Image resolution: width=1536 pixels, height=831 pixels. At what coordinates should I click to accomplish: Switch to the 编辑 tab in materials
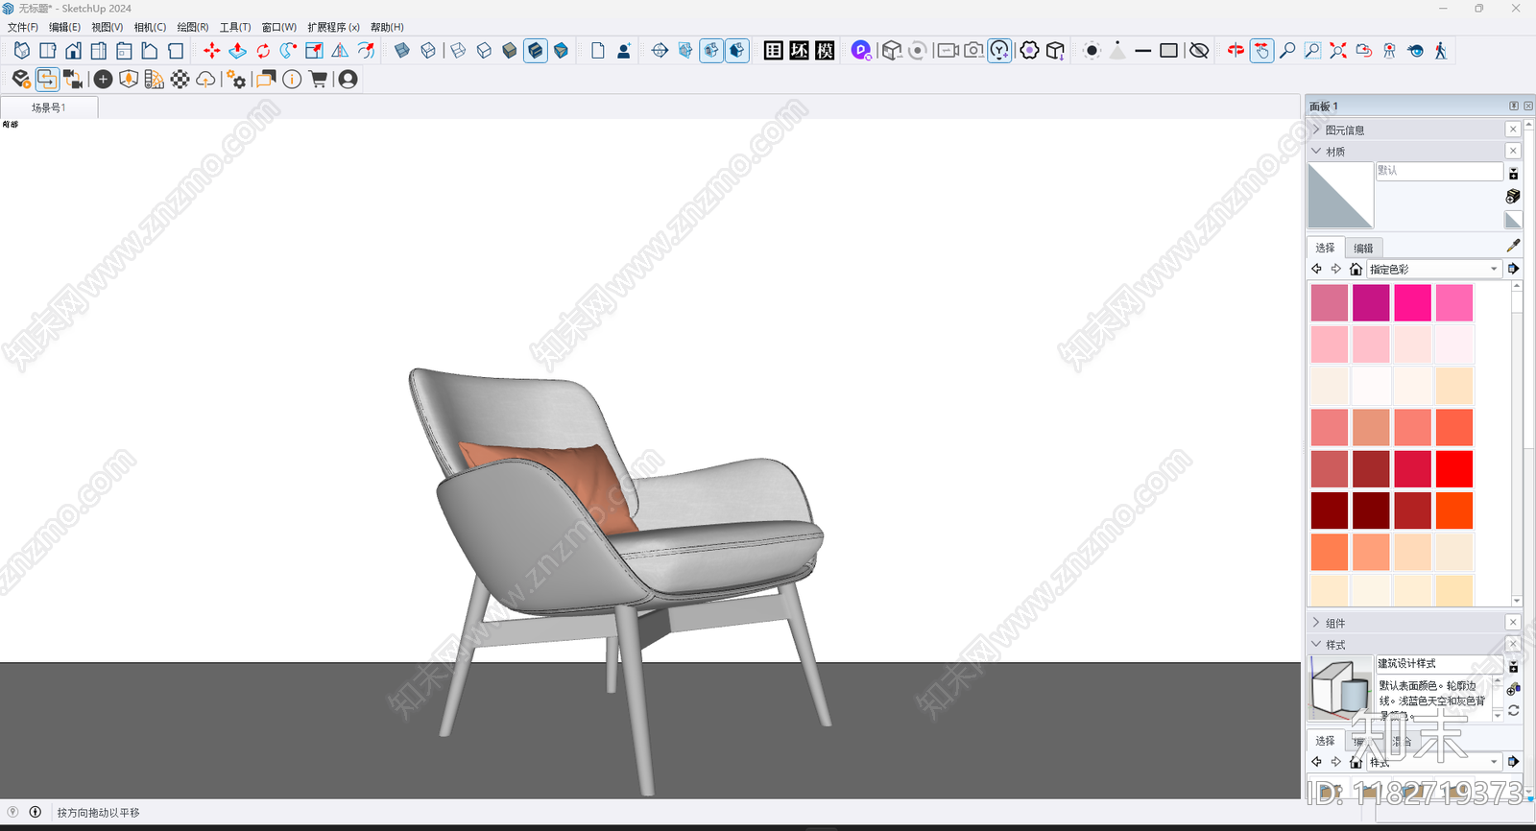pyautogui.click(x=1363, y=248)
